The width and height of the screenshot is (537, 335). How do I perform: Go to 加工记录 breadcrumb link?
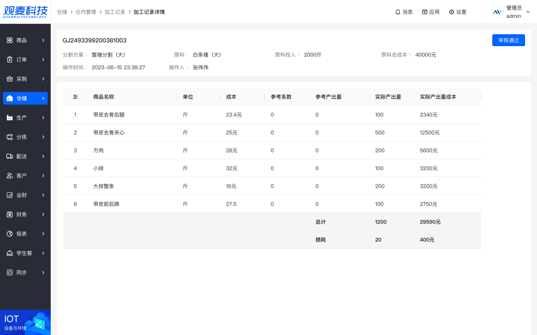(x=114, y=12)
